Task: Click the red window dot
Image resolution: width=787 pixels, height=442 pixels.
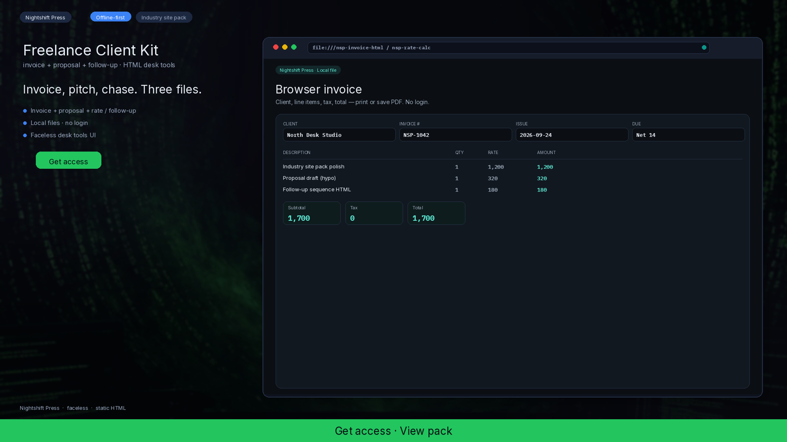Action: tap(276, 47)
